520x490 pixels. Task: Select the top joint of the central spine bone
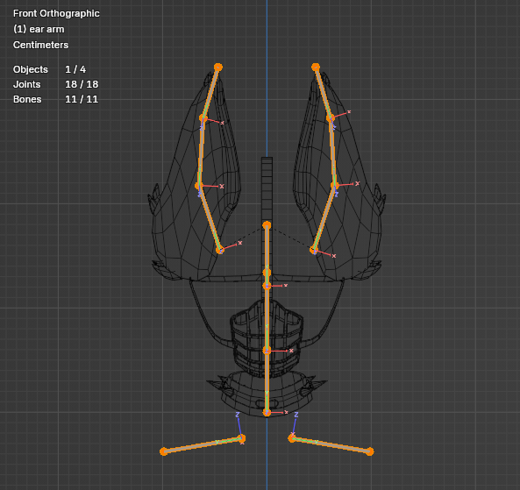tap(267, 225)
